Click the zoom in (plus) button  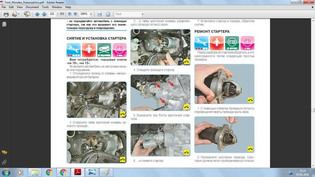[x=75, y=14]
